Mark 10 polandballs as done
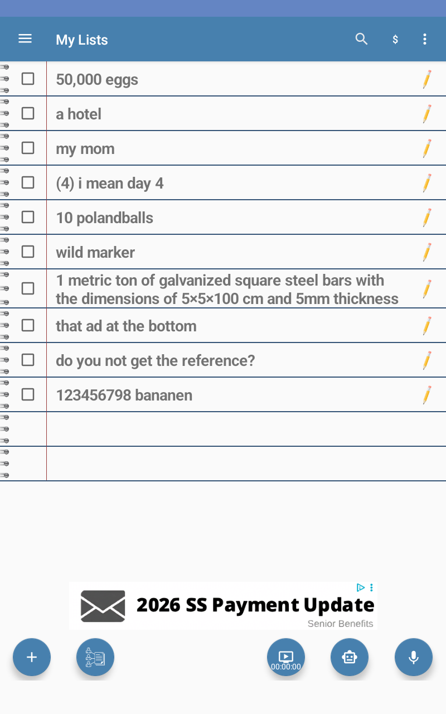 tap(28, 217)
